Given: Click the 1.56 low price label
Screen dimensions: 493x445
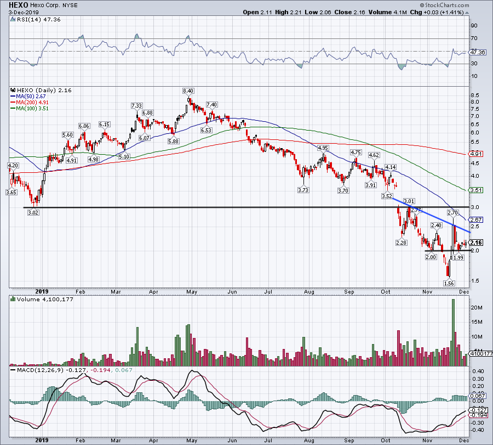Looking at the screenshot, I should pos(449,283).
